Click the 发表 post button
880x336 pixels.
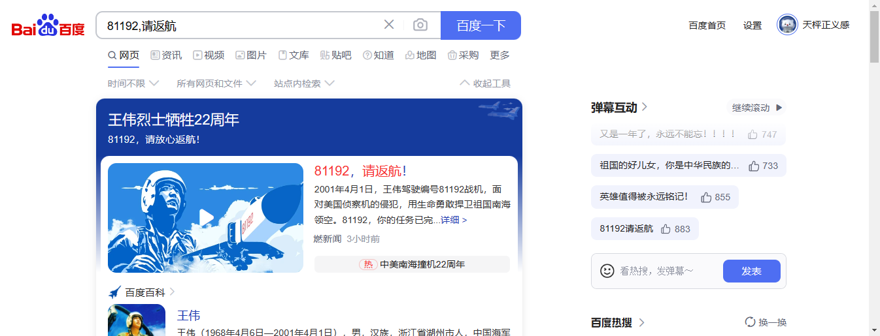tap(752, 271)
